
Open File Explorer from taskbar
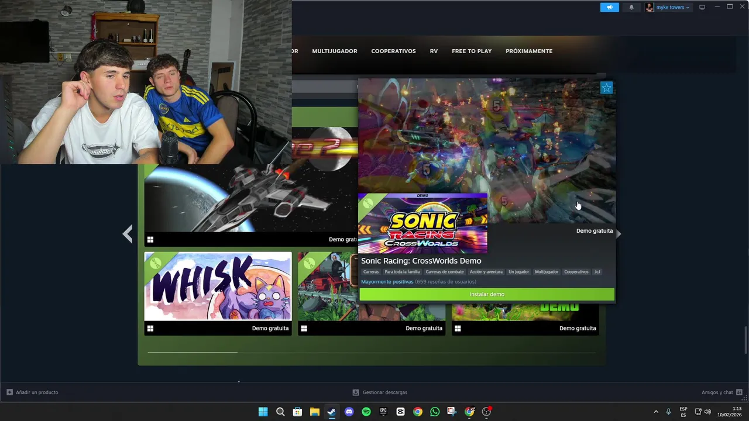click(x=314, y=412)
